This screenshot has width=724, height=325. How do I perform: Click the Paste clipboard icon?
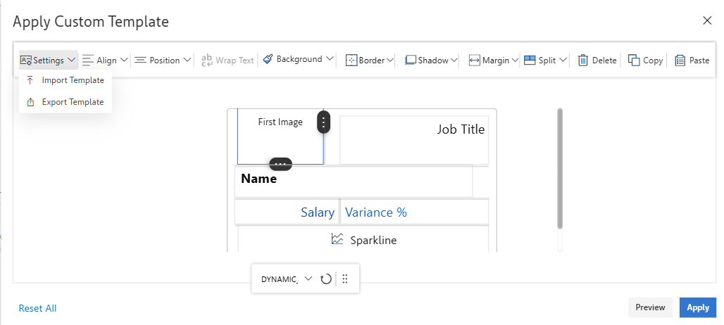click(x=680, y=60)
